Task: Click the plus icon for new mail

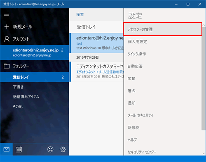Action: tap(7, 27)
